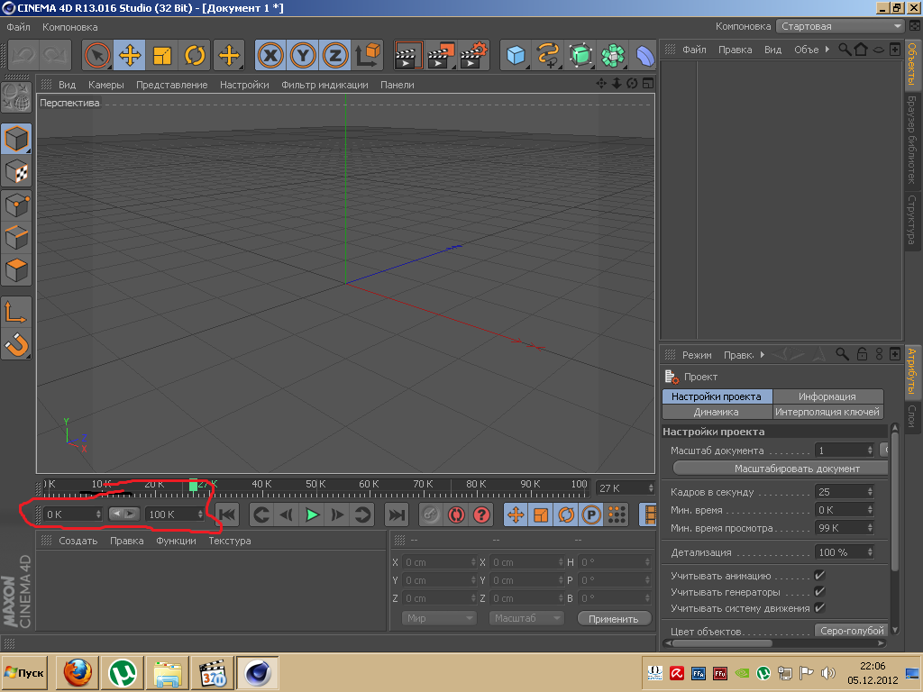Activate the Scale tool in top toolbar

click(162, 56)
